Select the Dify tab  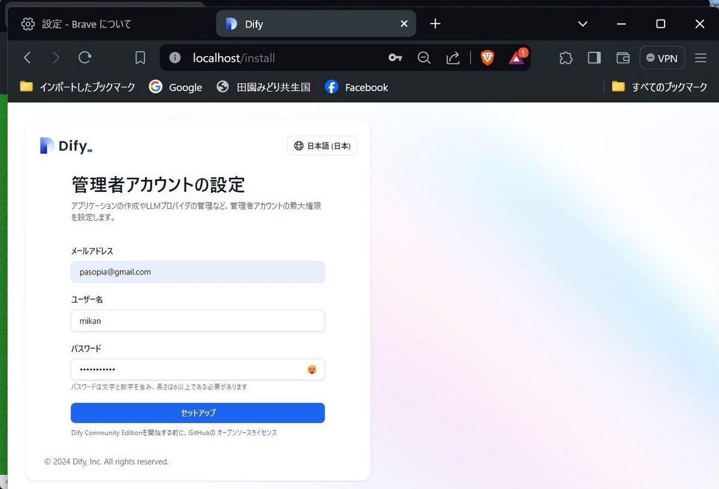click(316, 24)
